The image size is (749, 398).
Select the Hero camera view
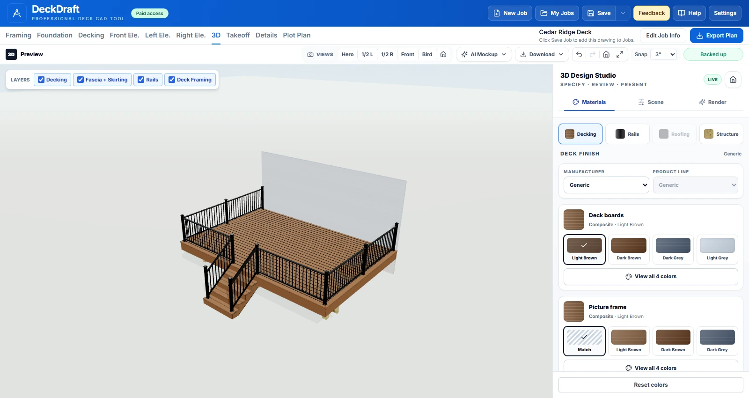[x=347, y=54]
